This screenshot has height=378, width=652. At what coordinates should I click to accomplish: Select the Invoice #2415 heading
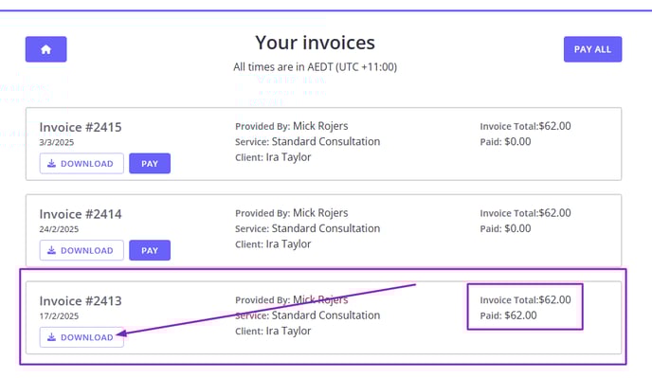click(81, 127)
